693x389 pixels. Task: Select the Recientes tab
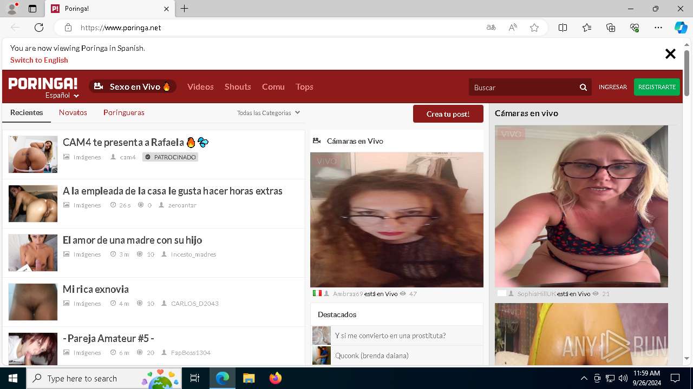(x=27, y=112)
